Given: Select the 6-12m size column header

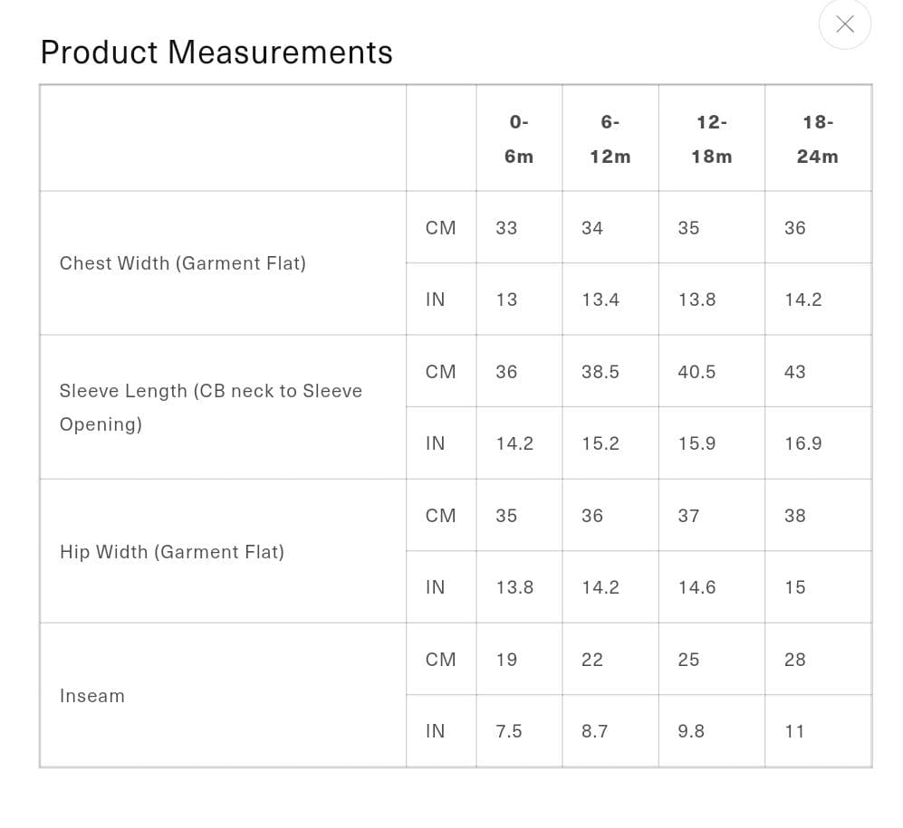Looking at the screenshot, I should [x=610, y=138].
